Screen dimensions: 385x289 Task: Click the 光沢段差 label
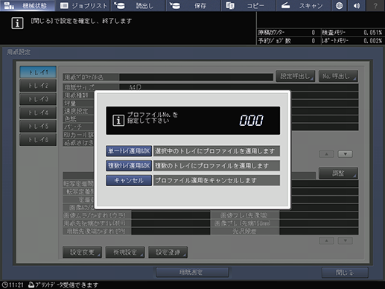(244, 232)
